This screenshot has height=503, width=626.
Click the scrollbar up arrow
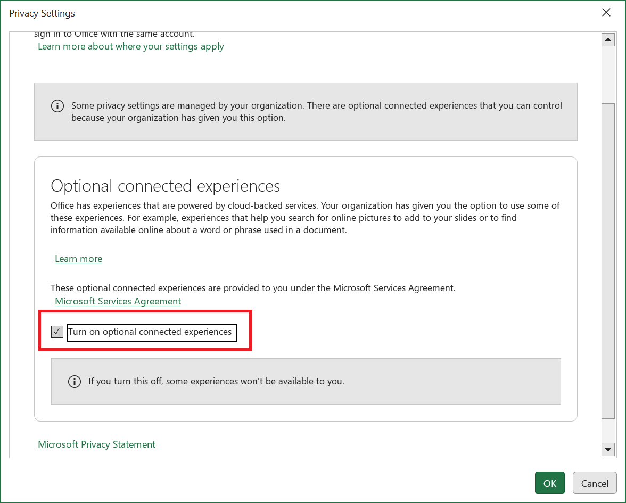click(608, 39)
